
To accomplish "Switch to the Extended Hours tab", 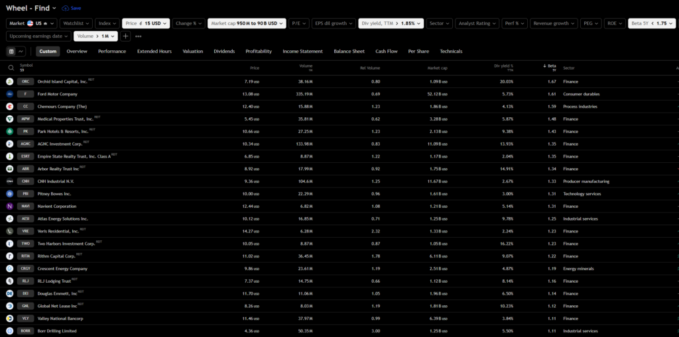I will 154,52.
